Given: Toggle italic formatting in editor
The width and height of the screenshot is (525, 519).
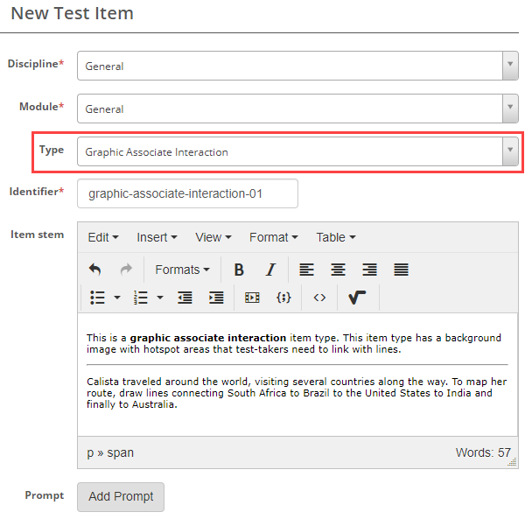Looking at the screenshot, I should [x=270, y=270].
